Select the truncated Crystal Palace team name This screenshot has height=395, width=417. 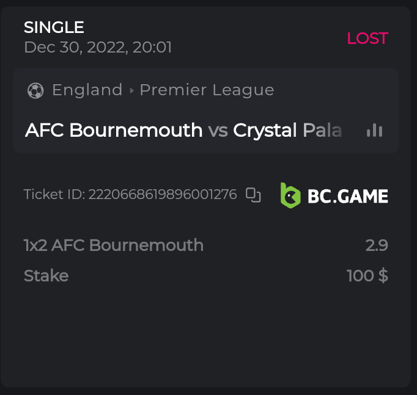287,130
